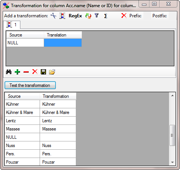Select transformation tab 1
The width and height of the screenshot is (180, 170).
[12, 24]
